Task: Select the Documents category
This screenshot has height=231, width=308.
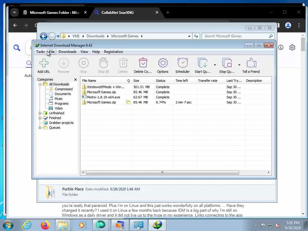Action: click(63, 94)
